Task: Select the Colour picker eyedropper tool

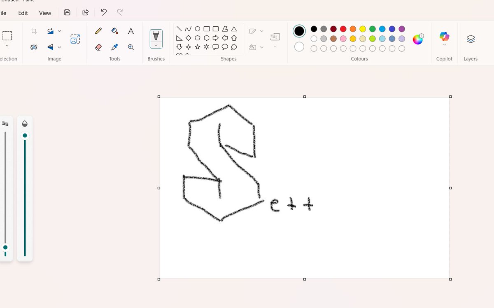Action: [x=115, y=47]
